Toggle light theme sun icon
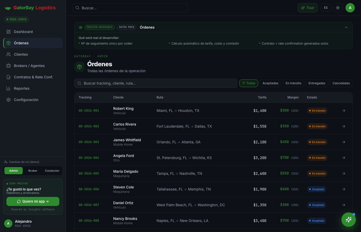This screenshot has width=361, height=232. (338, 8)
